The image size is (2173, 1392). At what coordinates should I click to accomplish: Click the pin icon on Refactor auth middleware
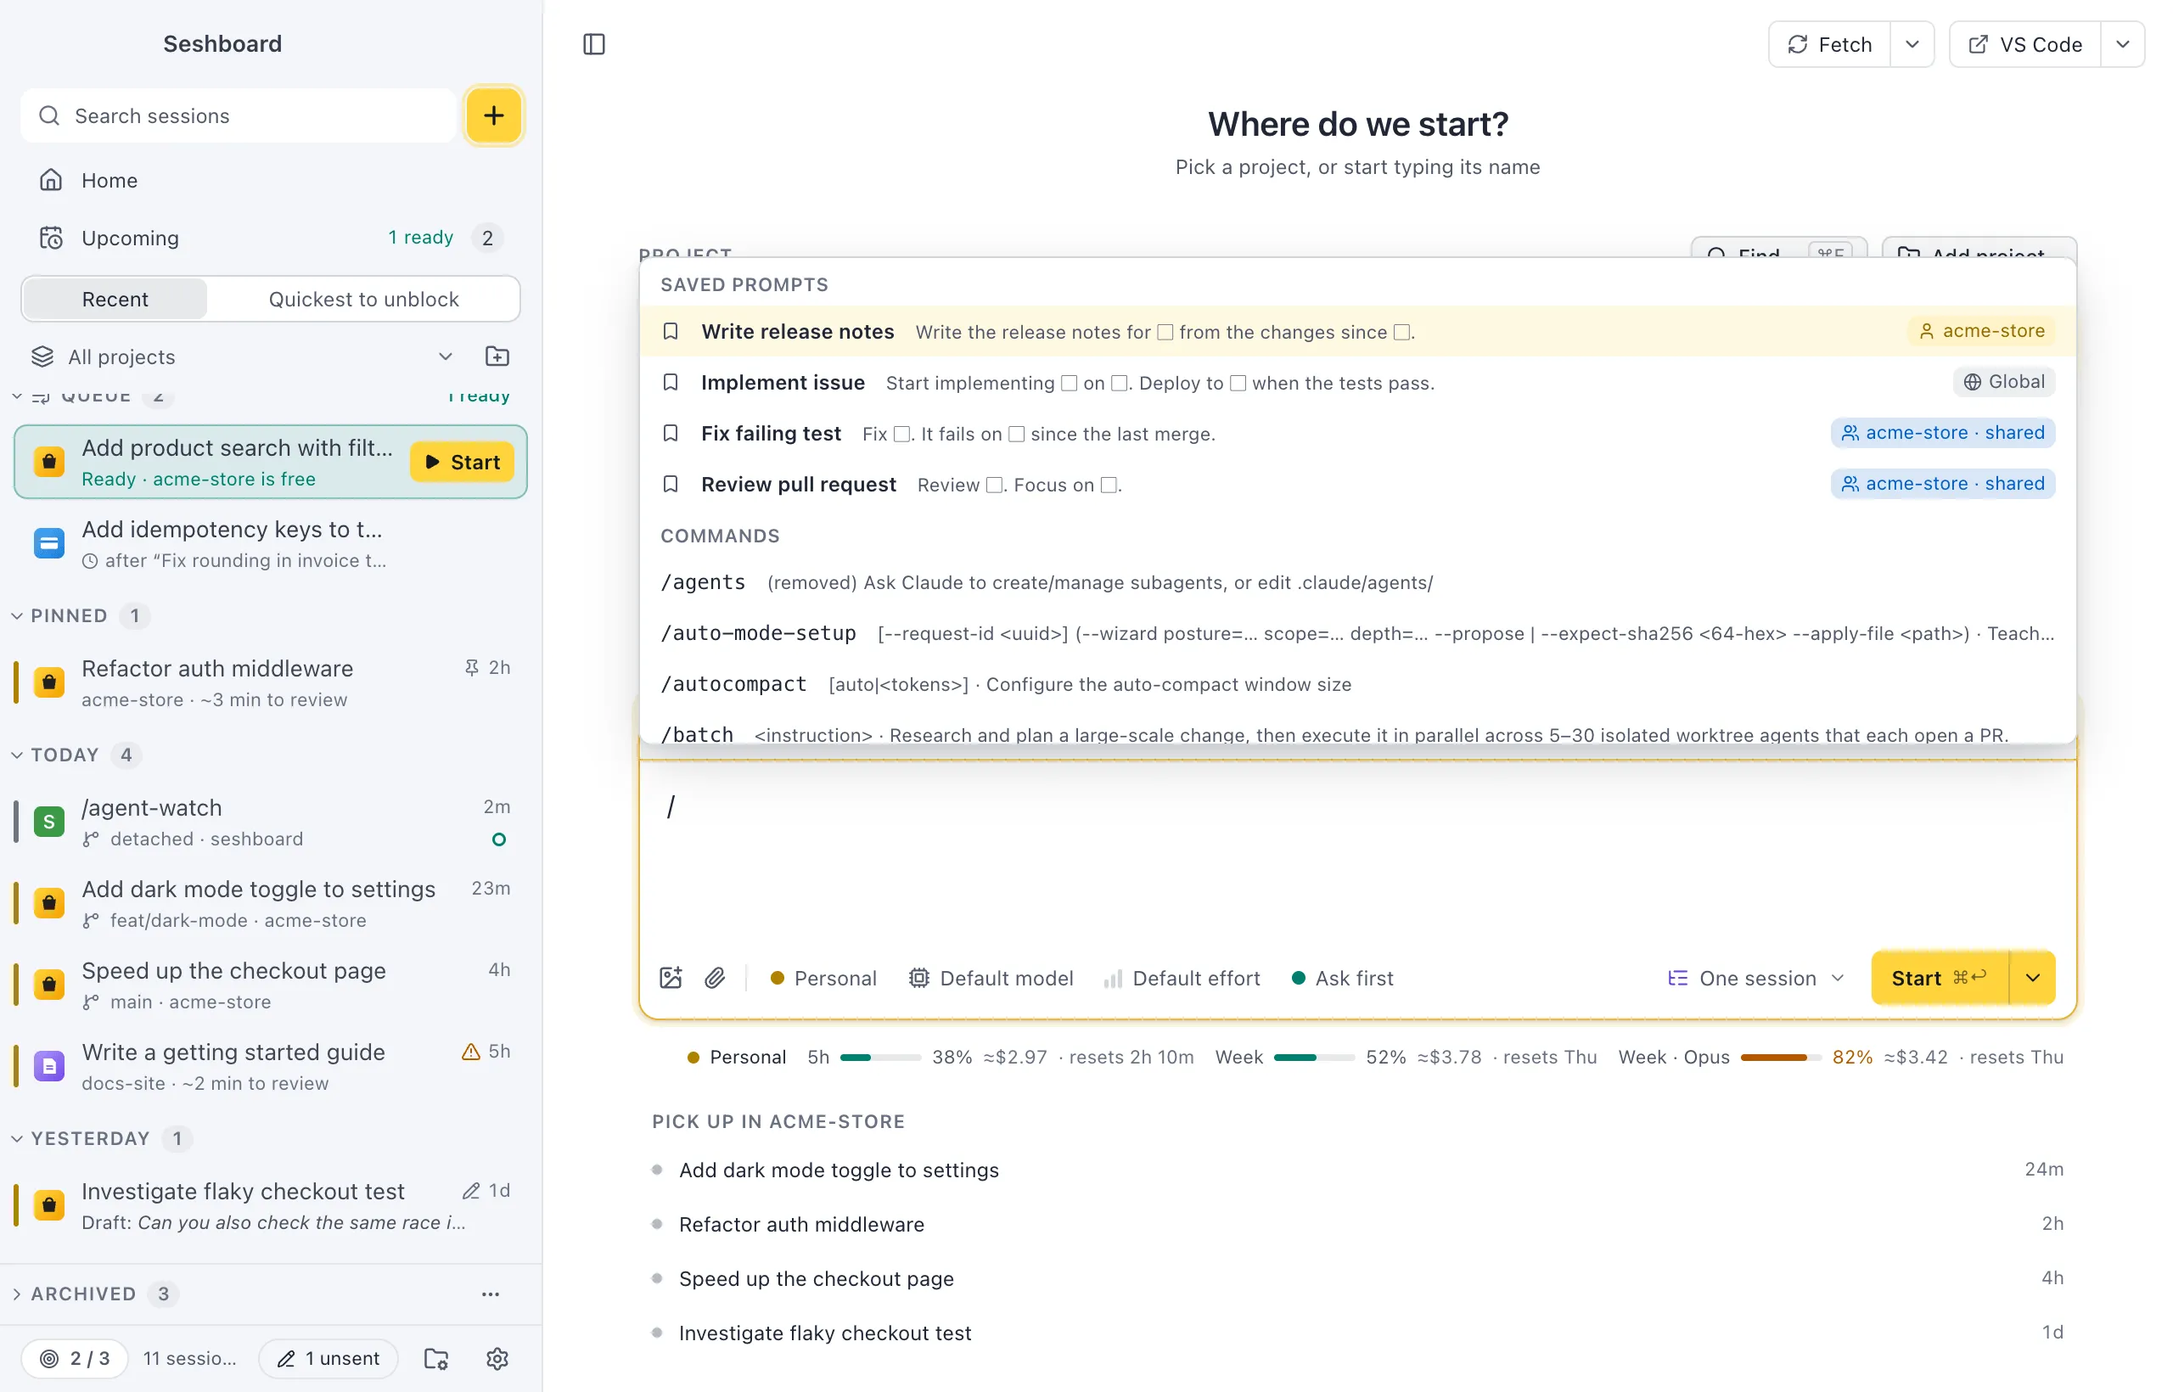pos(471,668)
